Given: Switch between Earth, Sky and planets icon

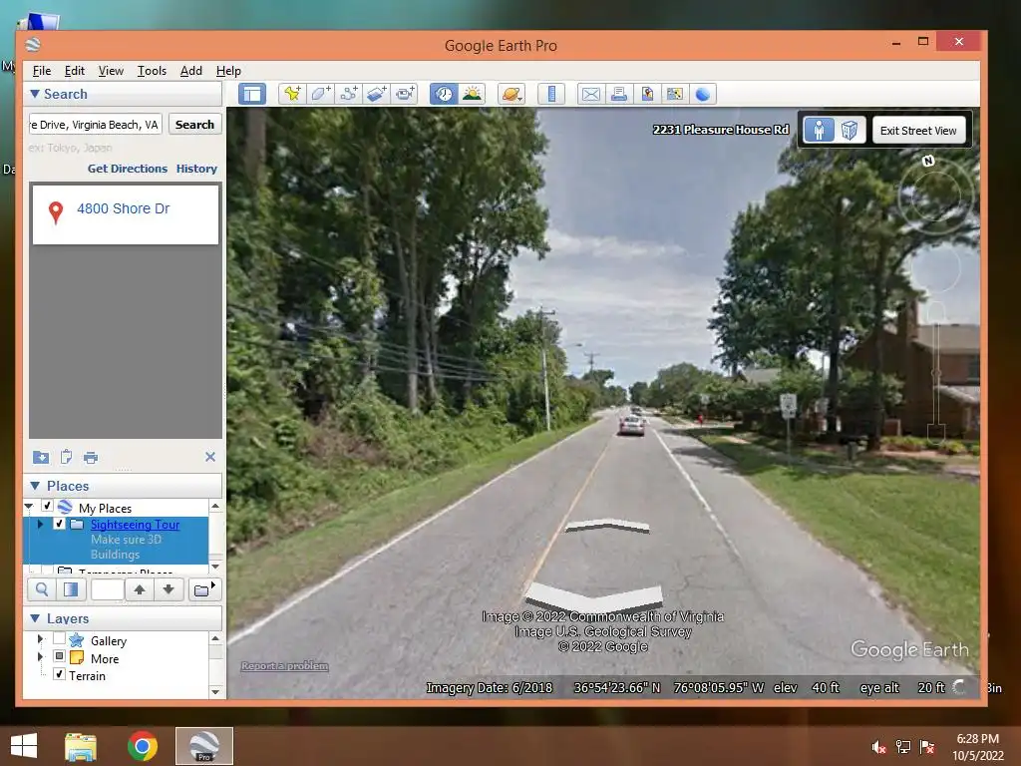Looking at the screenshot, I should click(x=511, y=94).
